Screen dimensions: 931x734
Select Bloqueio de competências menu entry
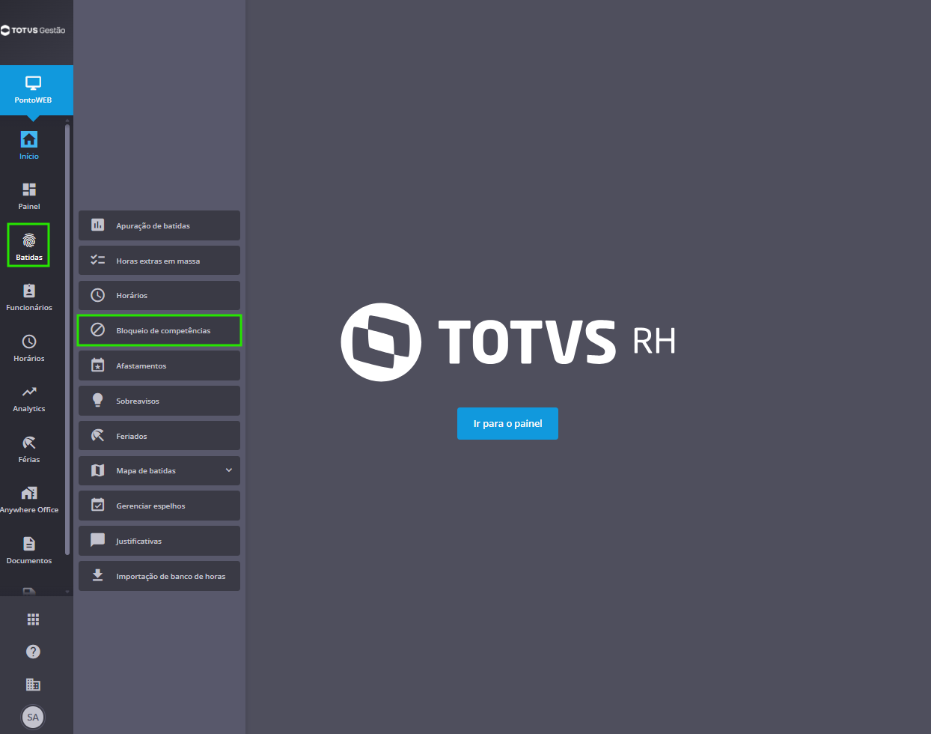click(x=159, y=330)
